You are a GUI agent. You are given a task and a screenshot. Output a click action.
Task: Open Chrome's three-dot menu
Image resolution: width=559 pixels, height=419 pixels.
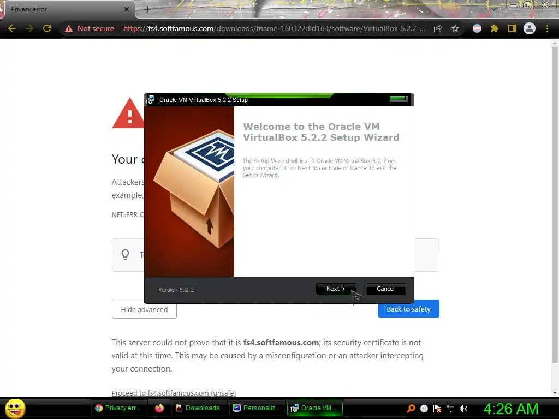pyautogui.click(x=547, y=28)
